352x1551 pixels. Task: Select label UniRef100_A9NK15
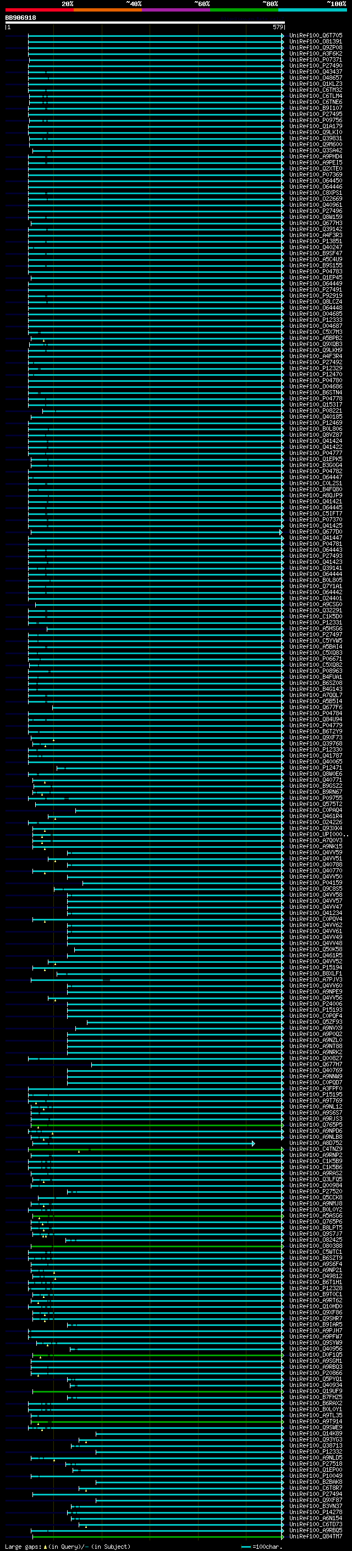click(316, 847)
